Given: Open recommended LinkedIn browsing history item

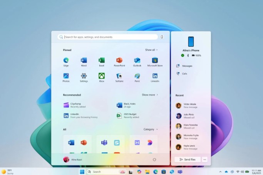Looking at the screenshot, I should coord(80,116).
